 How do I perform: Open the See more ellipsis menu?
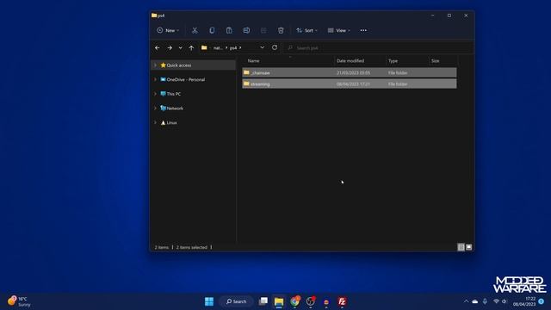tap(363, 31)
